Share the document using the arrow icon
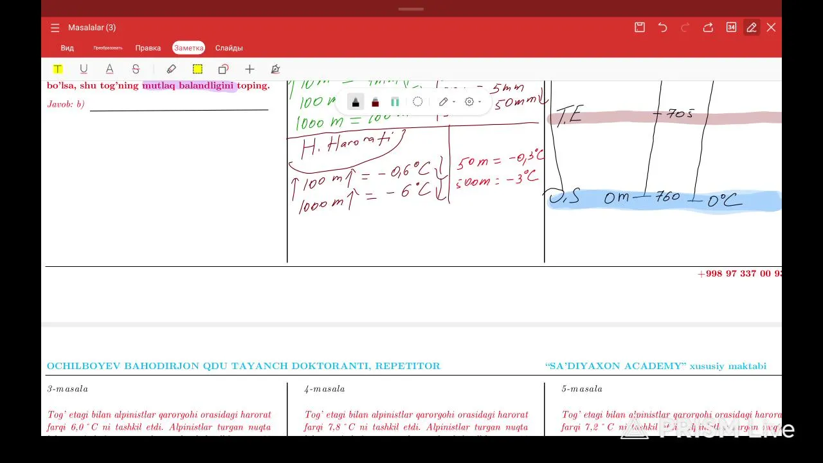The image size is (823, 463). (x=708, y=27)
